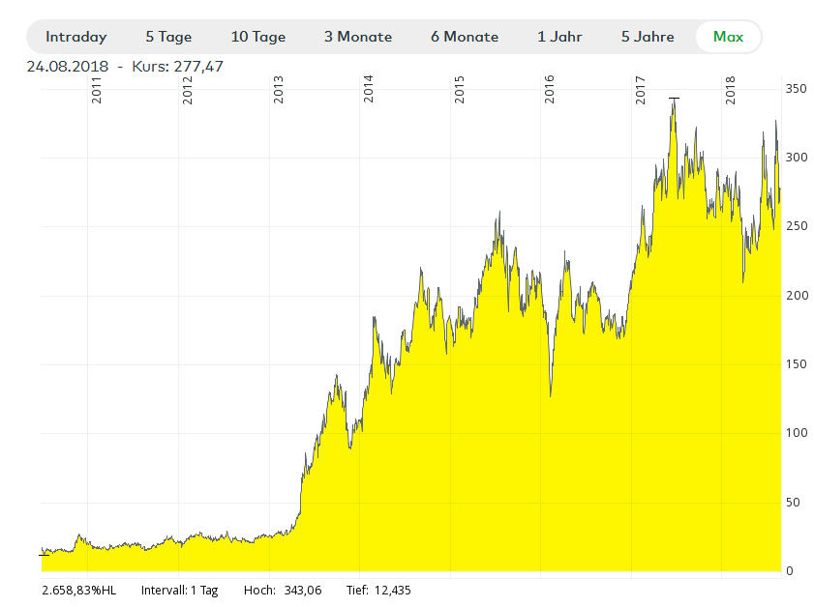Show the 6 Monate chart
Screen dimensions: 814x607
[465, 37]
